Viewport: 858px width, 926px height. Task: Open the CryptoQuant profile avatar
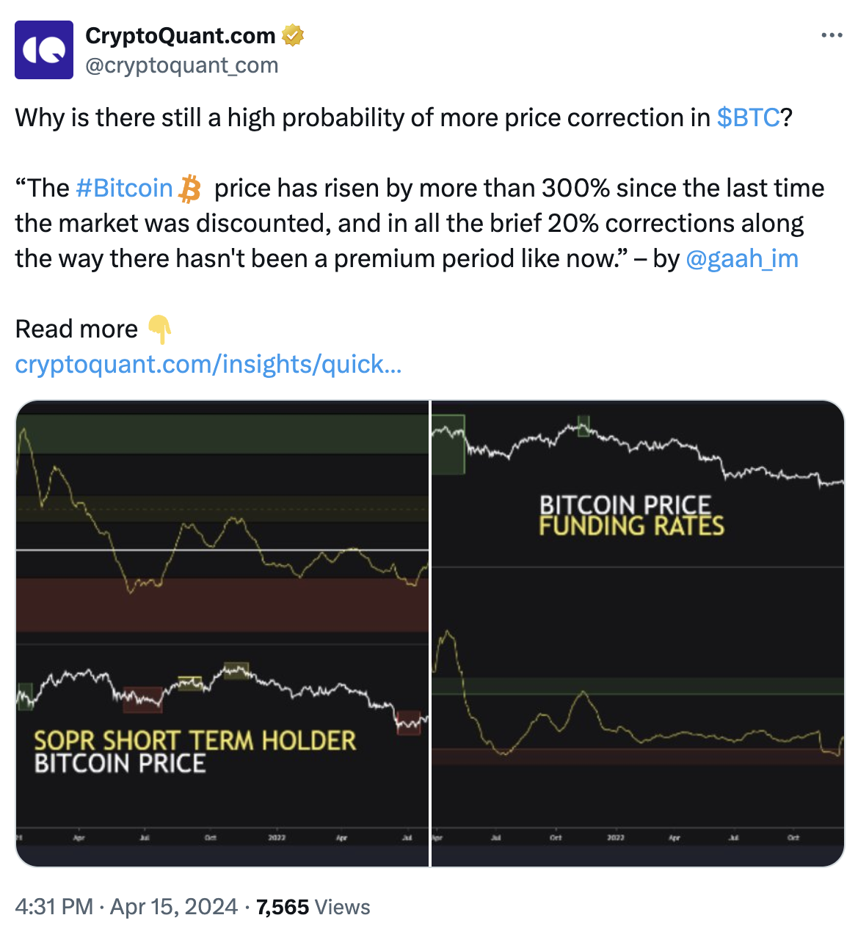point(44,50)
